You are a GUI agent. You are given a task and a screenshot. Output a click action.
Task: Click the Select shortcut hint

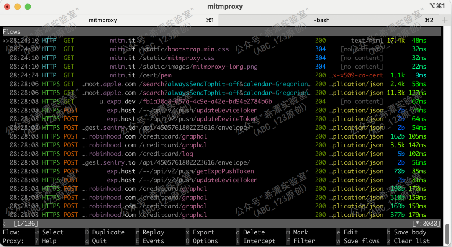pos(52,232)
